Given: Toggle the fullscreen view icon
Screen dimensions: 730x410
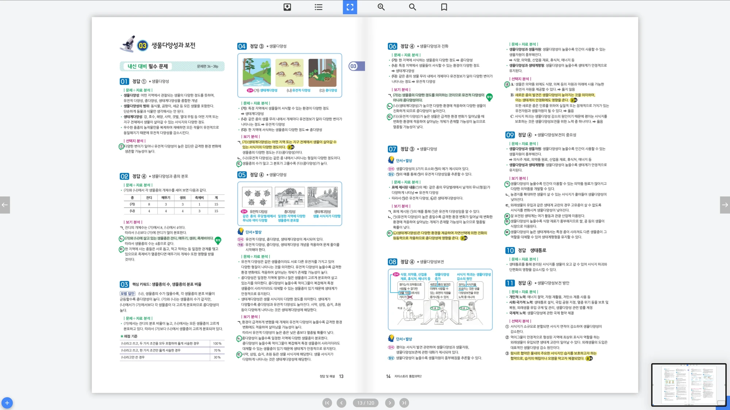Looking at the screenshot, I should (x=350, y=7).
